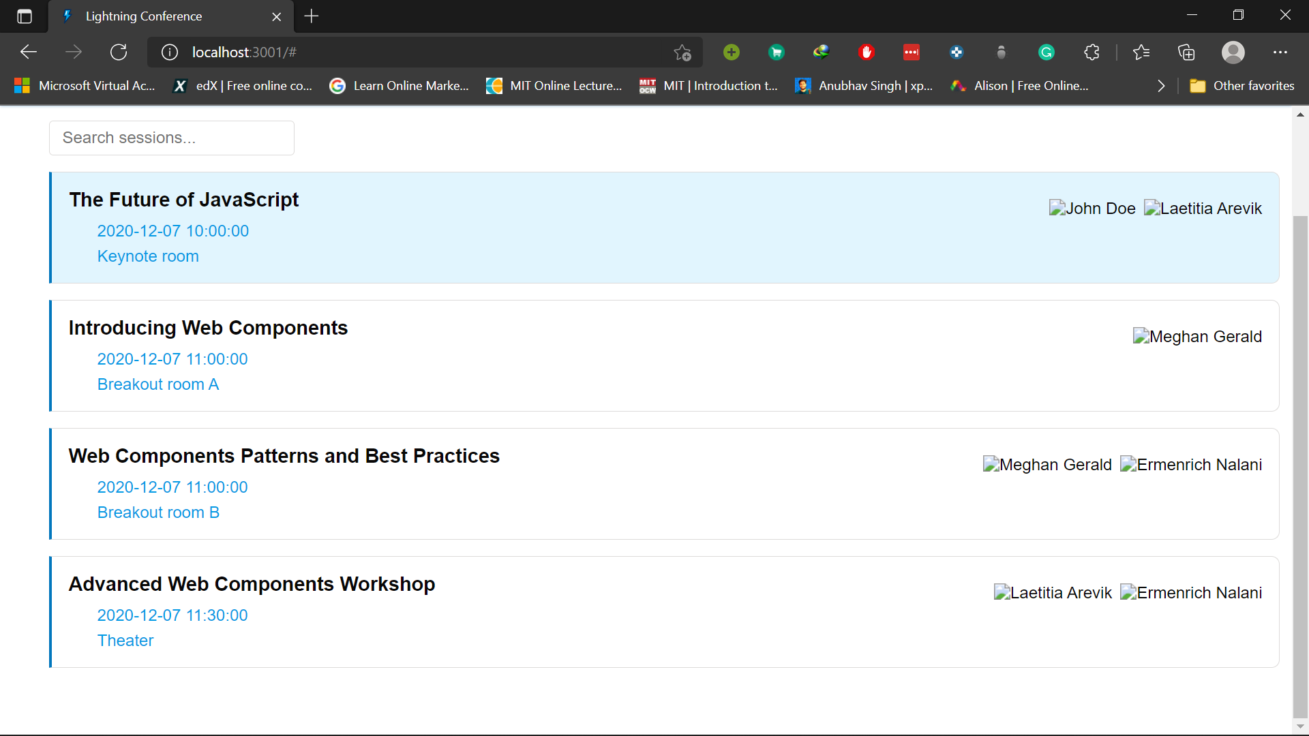Screen dimensions: 1309x736
Task: View site information icon in address bar
Action: tap(170, 52)
